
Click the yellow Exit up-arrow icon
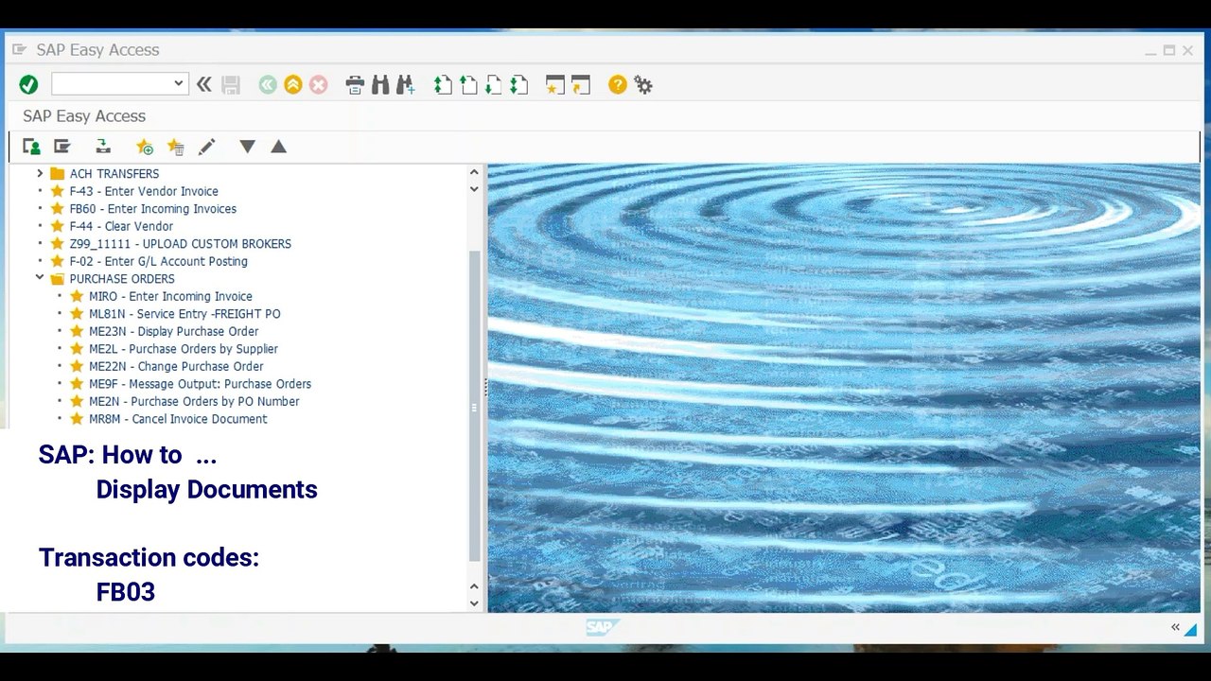293,85
